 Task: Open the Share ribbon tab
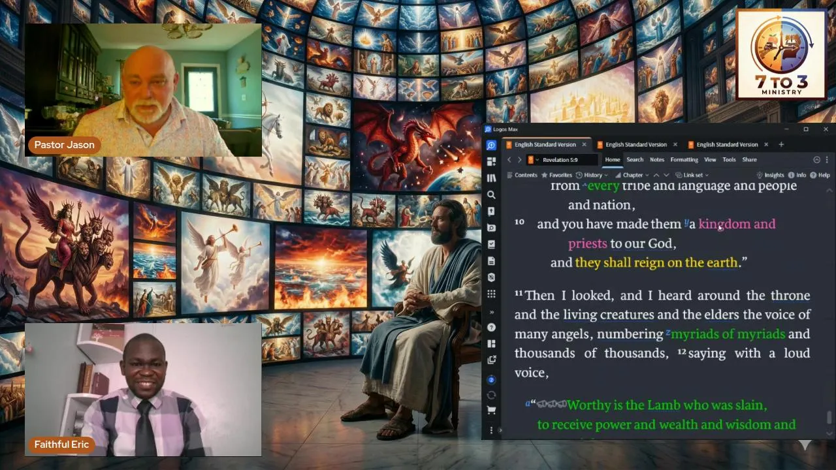pos(749,160)
